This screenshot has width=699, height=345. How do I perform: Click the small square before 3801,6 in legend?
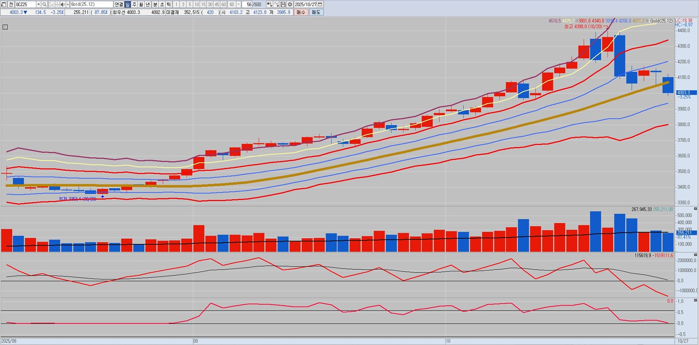pyautogui.click(x=577, y=21)
